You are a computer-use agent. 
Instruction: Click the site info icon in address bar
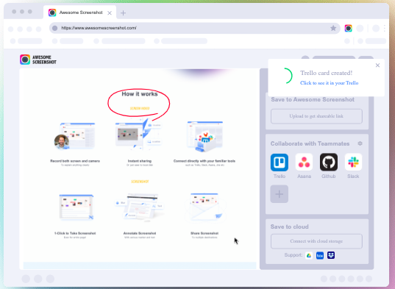pos(54,28)
